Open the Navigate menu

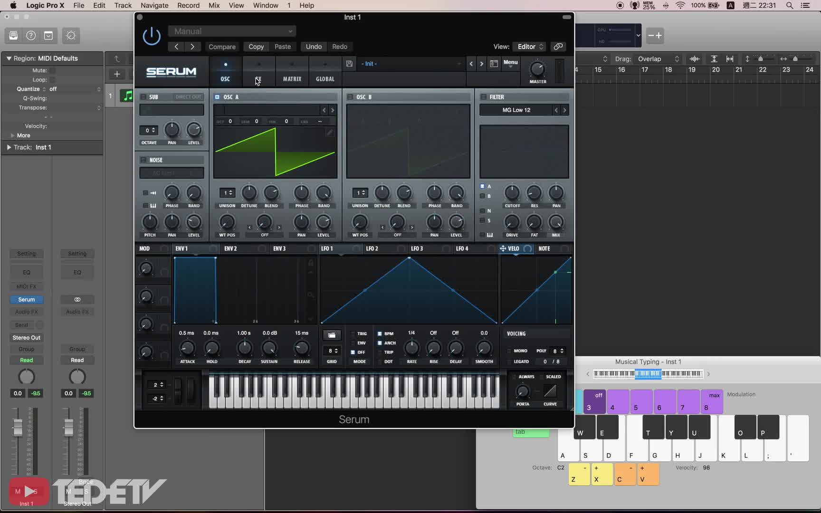tap(154, 6)
